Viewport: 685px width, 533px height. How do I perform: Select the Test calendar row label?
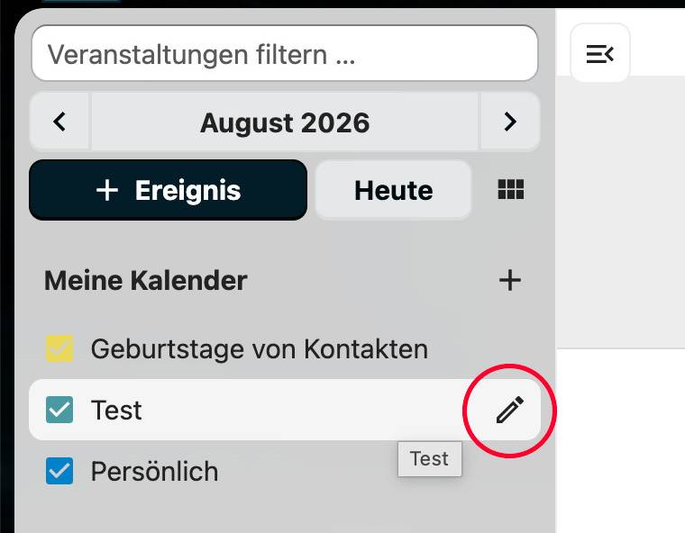pyautogui.click(x=116, y=410)
